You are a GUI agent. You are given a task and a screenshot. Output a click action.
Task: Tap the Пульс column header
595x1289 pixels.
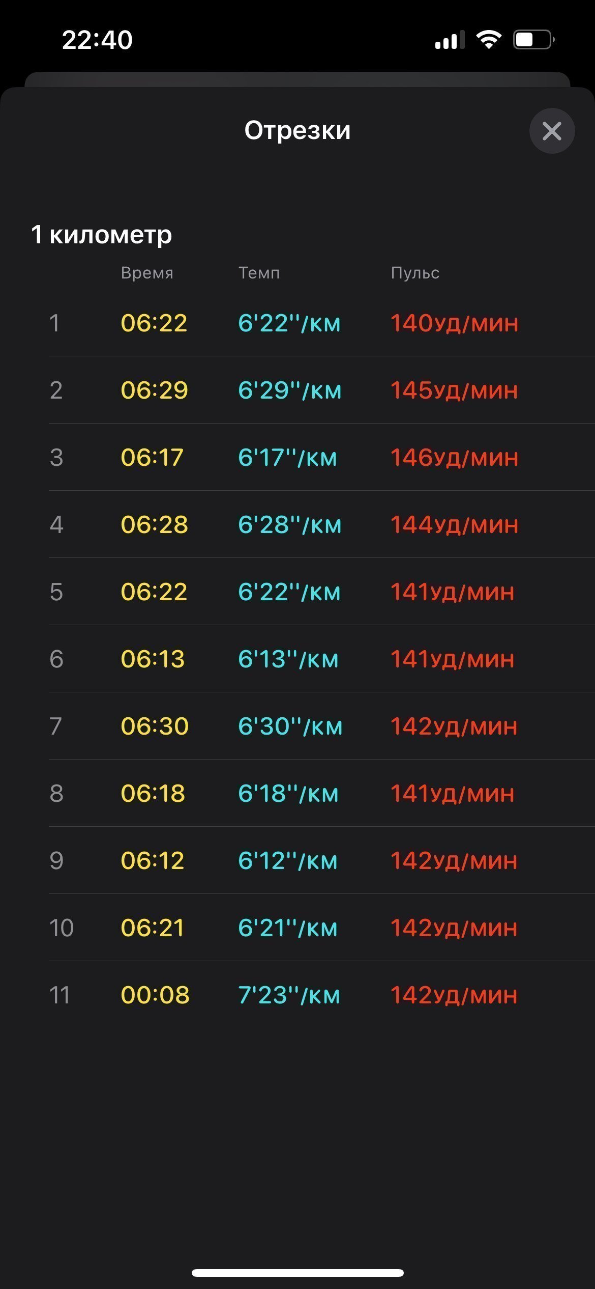[x=415, y=273]
